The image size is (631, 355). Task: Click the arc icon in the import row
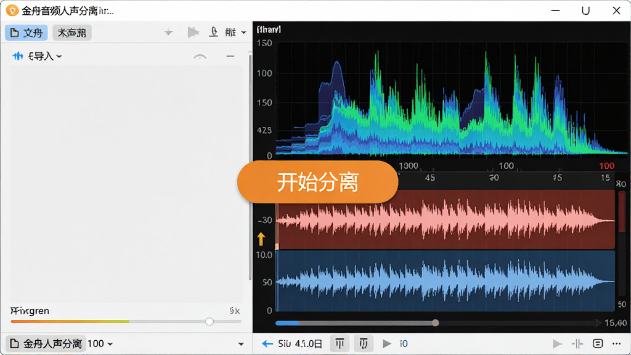[200, 56]
